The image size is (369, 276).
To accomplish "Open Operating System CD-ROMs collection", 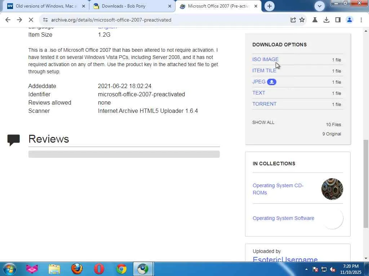I will [x=278, y=189].
